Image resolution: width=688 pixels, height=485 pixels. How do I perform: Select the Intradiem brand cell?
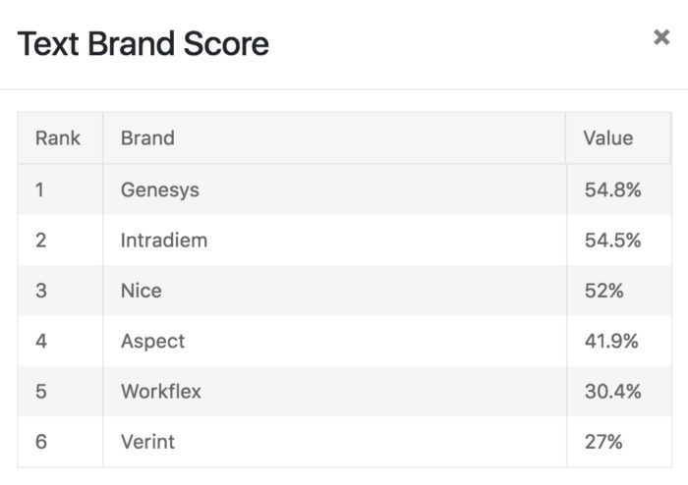(164, 241)
